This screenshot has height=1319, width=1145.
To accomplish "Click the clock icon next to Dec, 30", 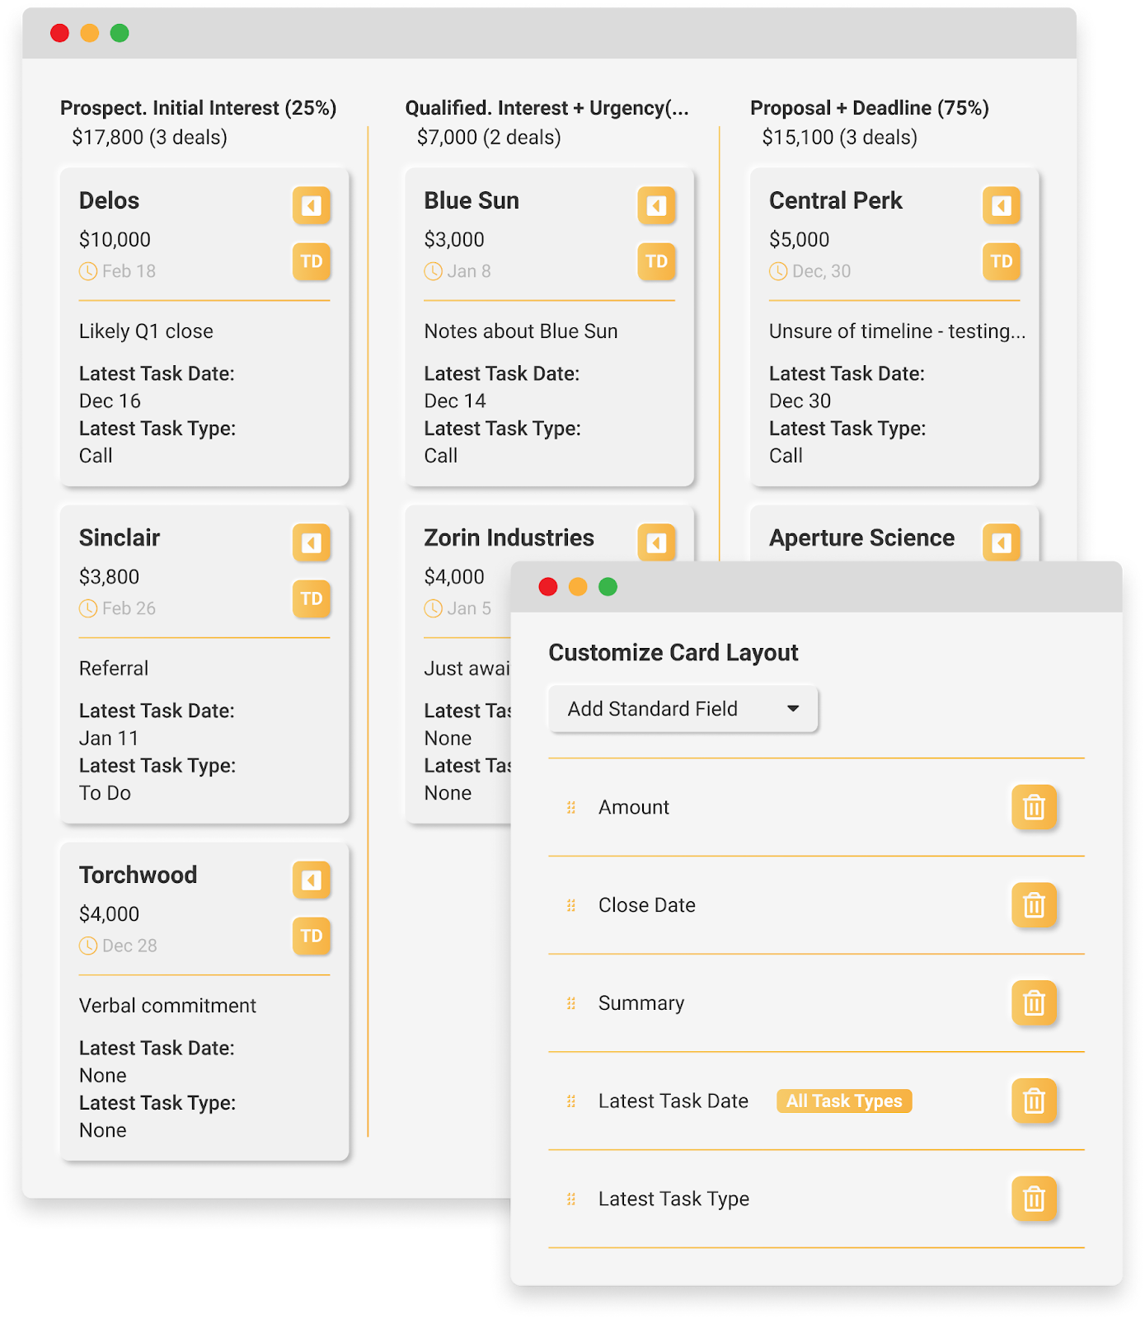I will point(778,271).
